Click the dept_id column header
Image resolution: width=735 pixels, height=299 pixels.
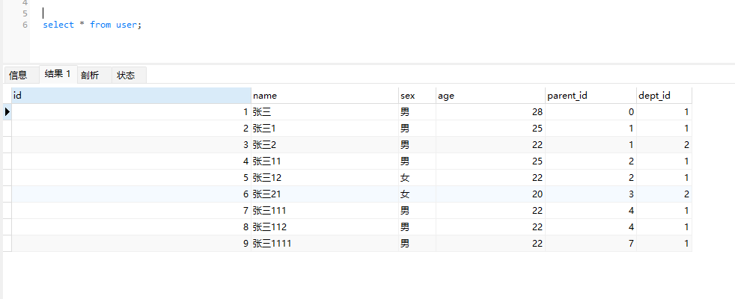(664, 96)
